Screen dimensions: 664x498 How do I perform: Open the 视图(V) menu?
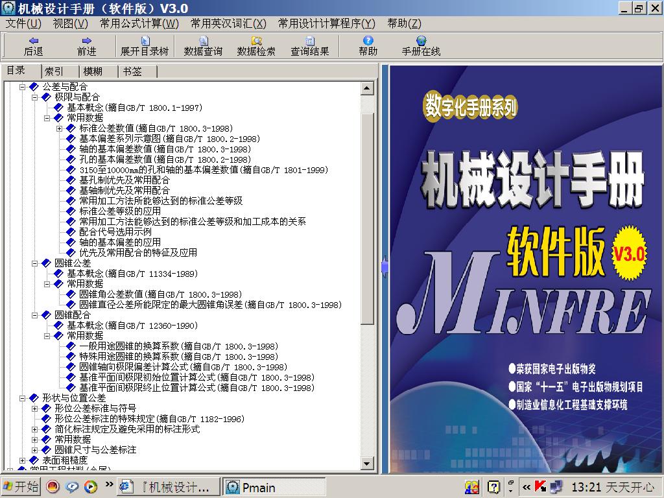click(x=70, y=24)
